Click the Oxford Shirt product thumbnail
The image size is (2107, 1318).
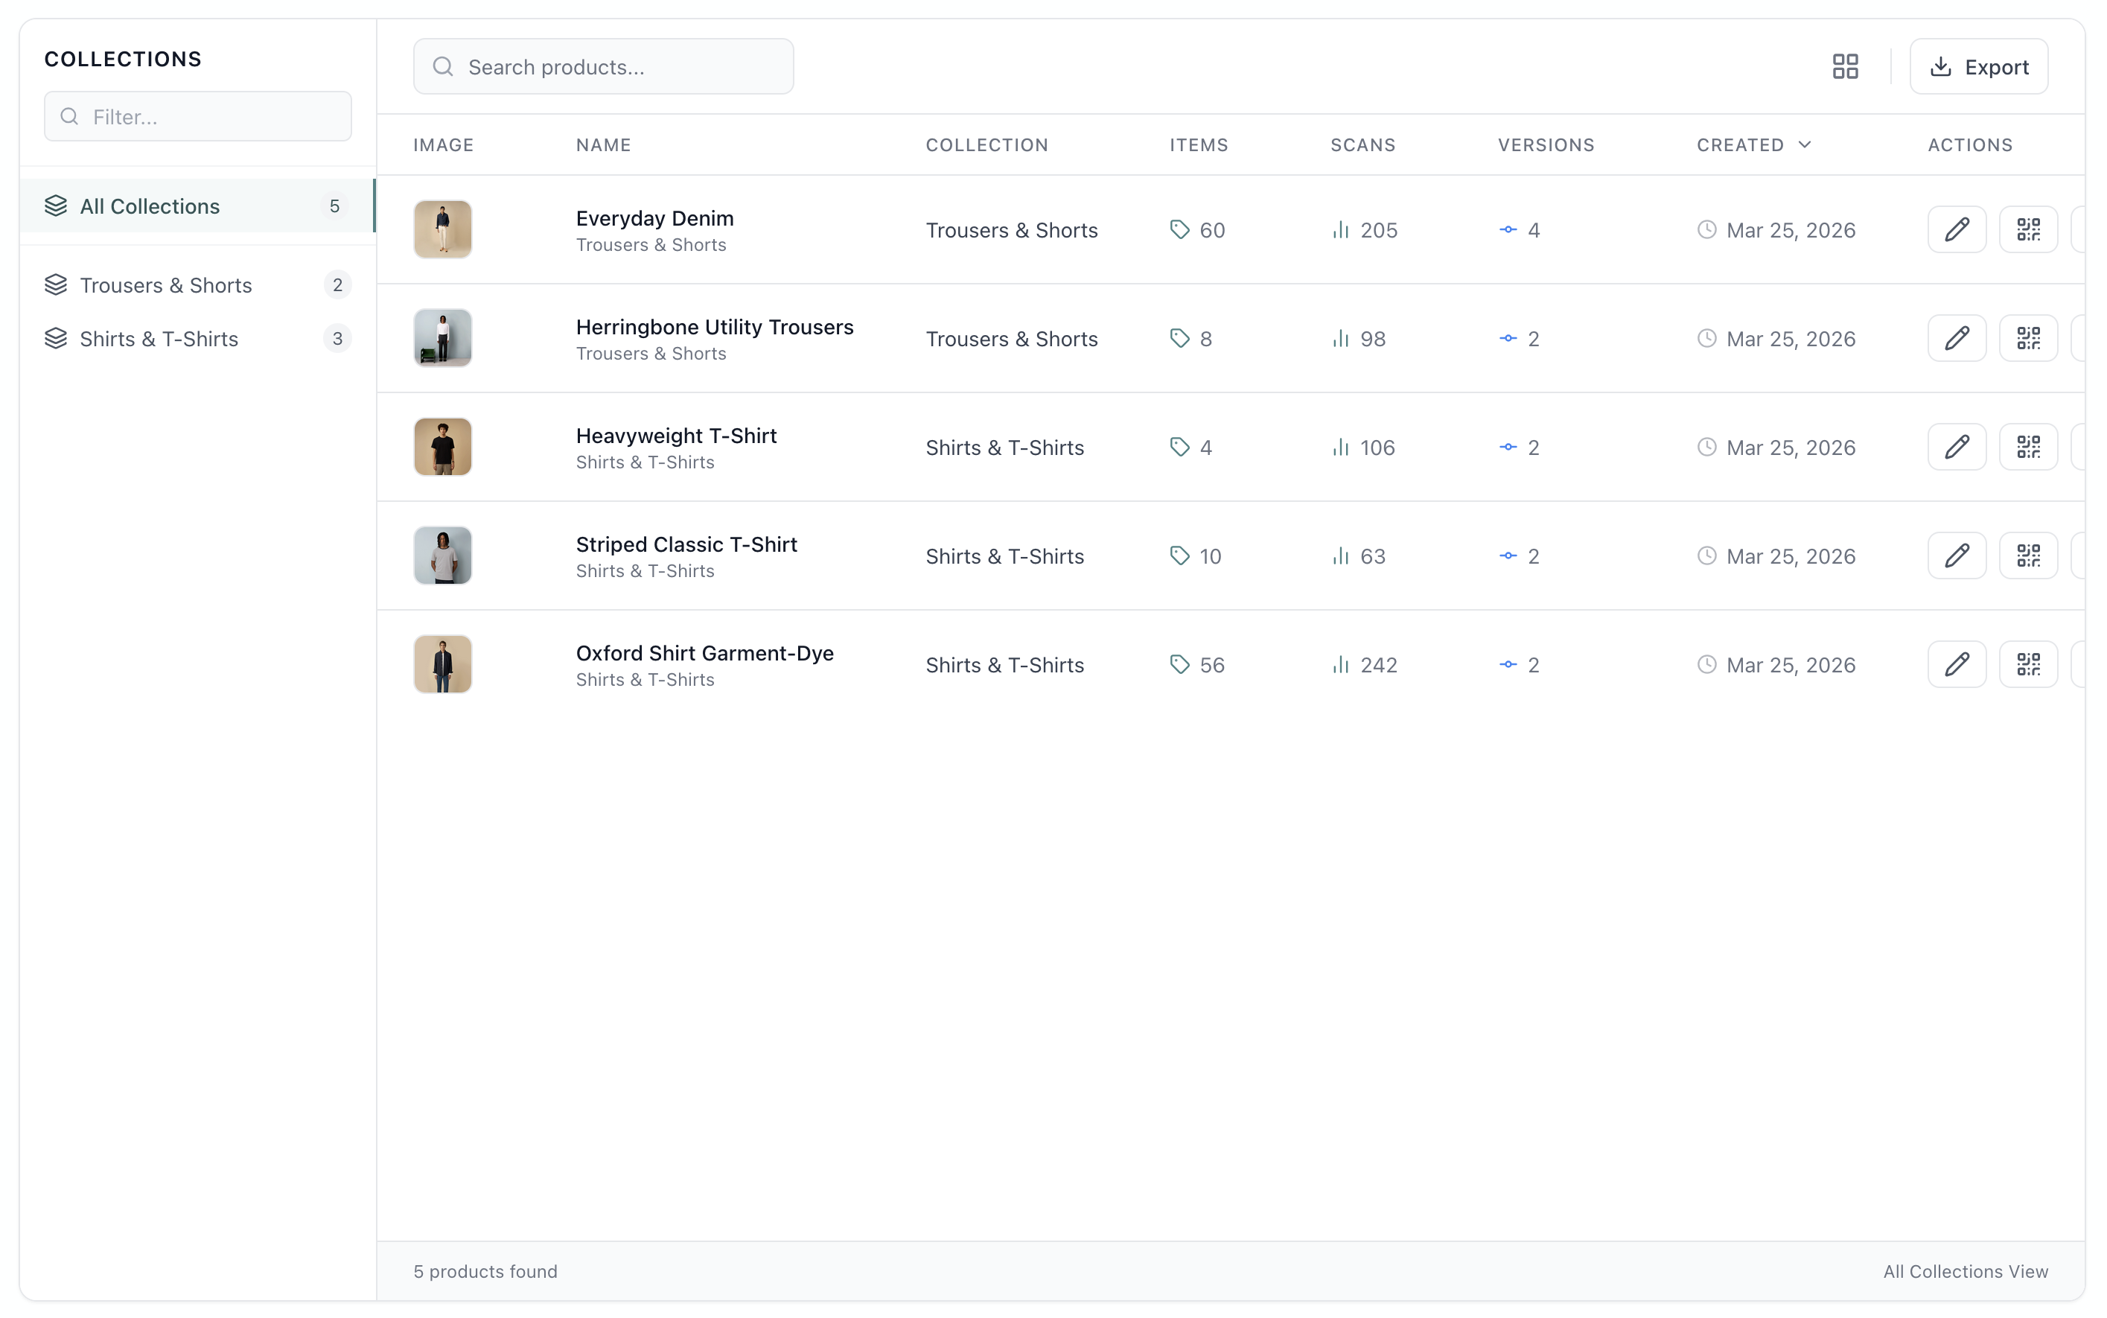click(x=442, y=663)
